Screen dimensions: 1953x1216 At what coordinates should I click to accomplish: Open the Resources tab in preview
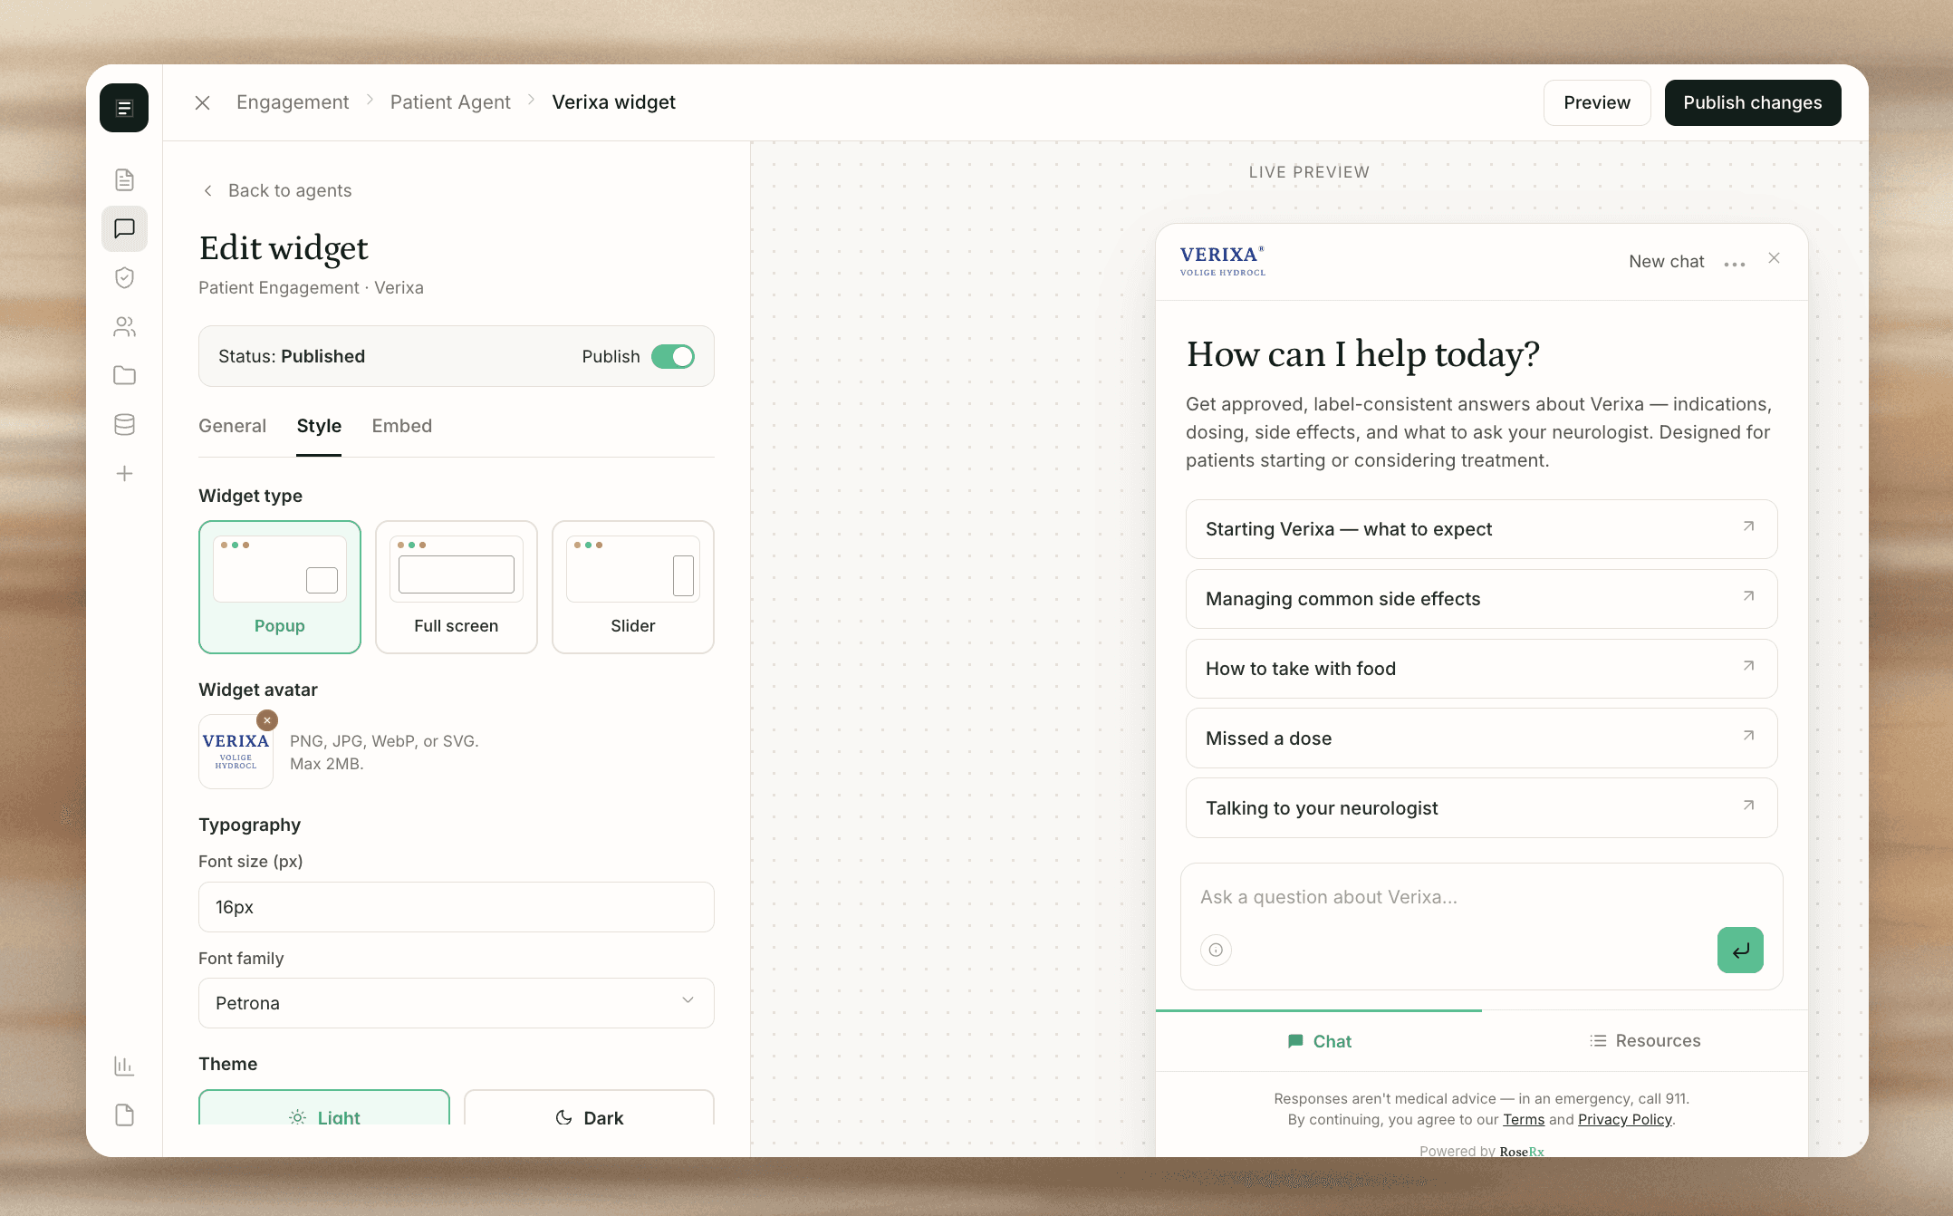[x=1644, y=1041]
